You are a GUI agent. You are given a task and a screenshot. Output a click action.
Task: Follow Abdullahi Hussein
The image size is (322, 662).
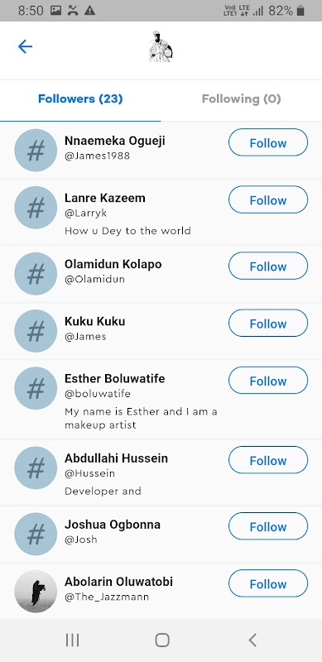pos(268,460)
